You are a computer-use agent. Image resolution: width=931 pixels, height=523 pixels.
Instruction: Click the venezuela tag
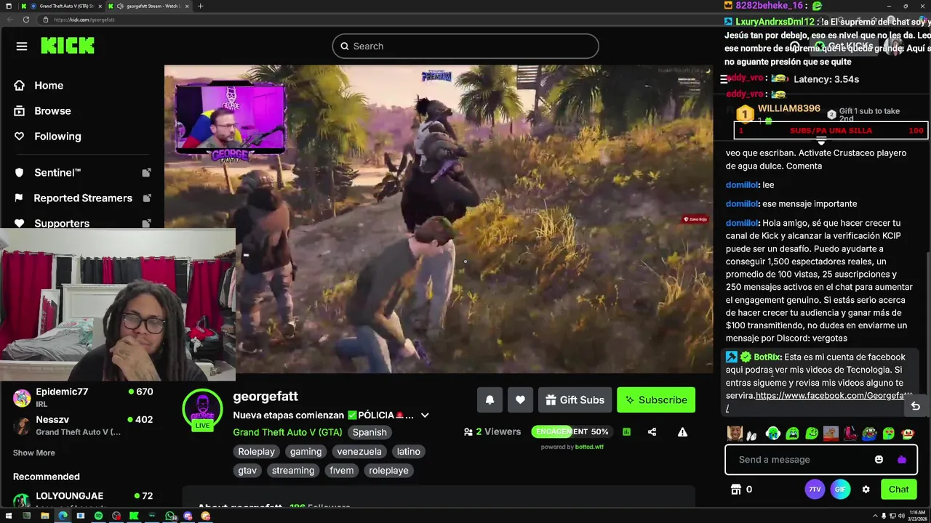click(359, 451)
